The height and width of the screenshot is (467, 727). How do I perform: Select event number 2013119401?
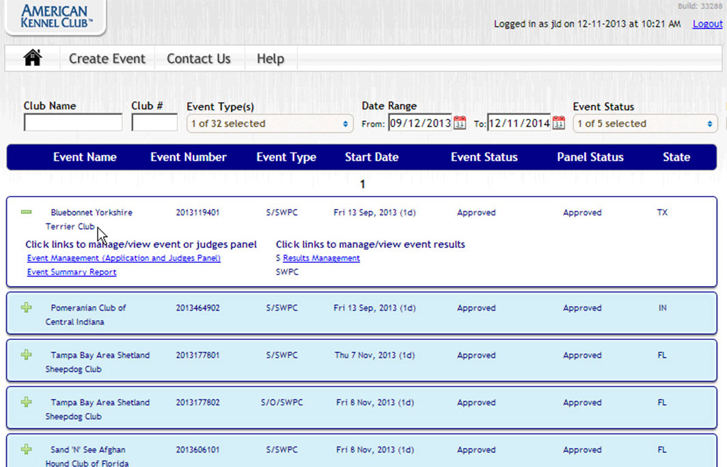[197, 212]
